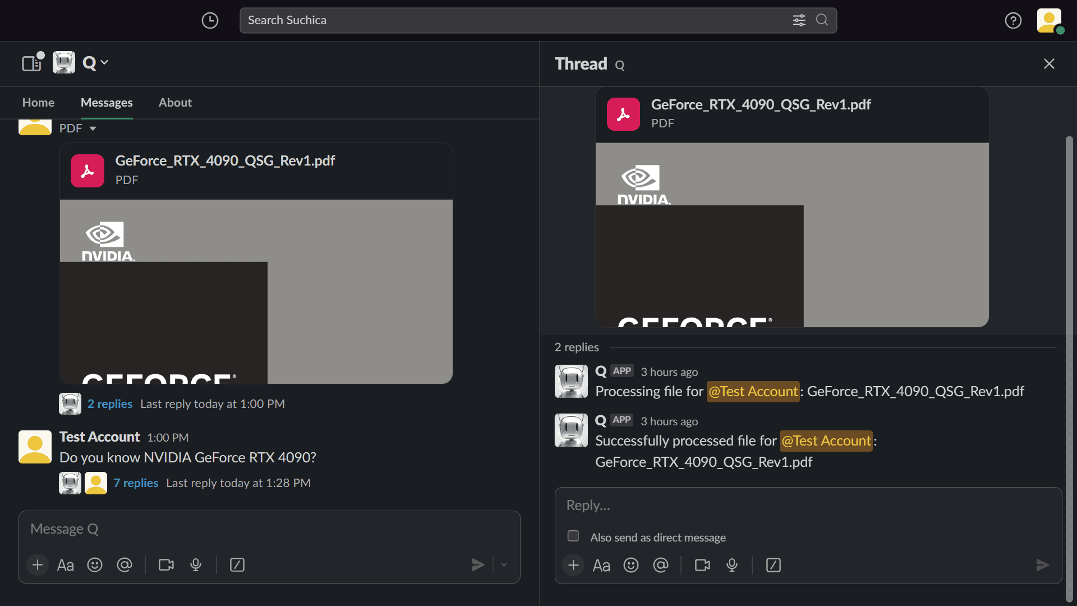
Task: Click the add attachment plus icon
Action: [x=37, y=564]
